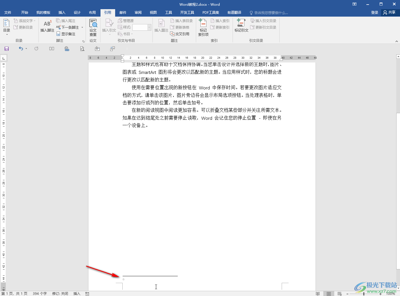Click 插入尾注 insert endnote
400x296 pixels.
click(65, 21)
